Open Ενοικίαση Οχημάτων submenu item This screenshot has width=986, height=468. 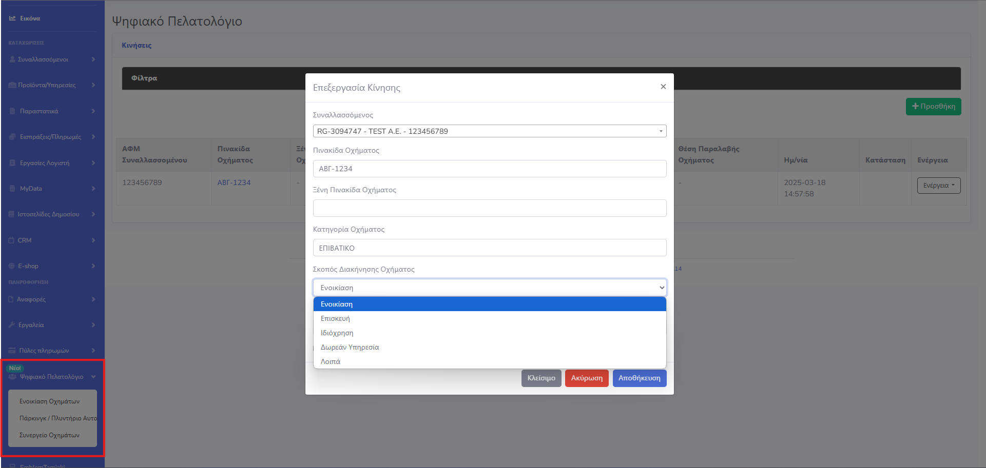[50, 401]
